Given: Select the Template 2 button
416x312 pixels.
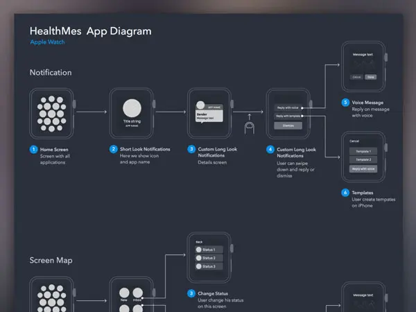Looking at the screenshot, I should point(363,159).
